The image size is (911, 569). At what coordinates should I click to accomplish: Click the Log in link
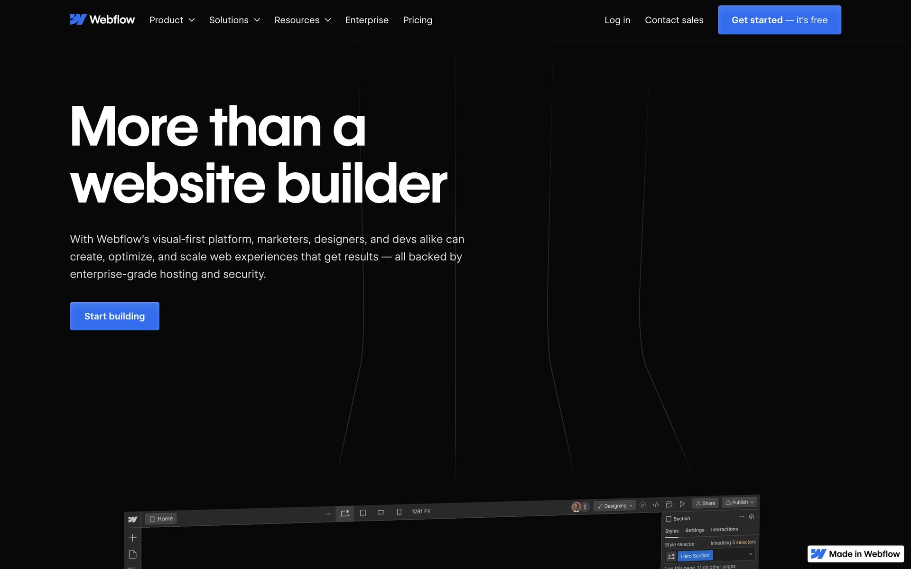pos(617,20)
